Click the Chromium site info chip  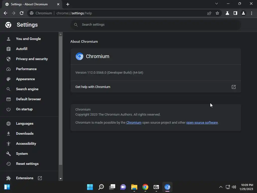tap(41, 13)
